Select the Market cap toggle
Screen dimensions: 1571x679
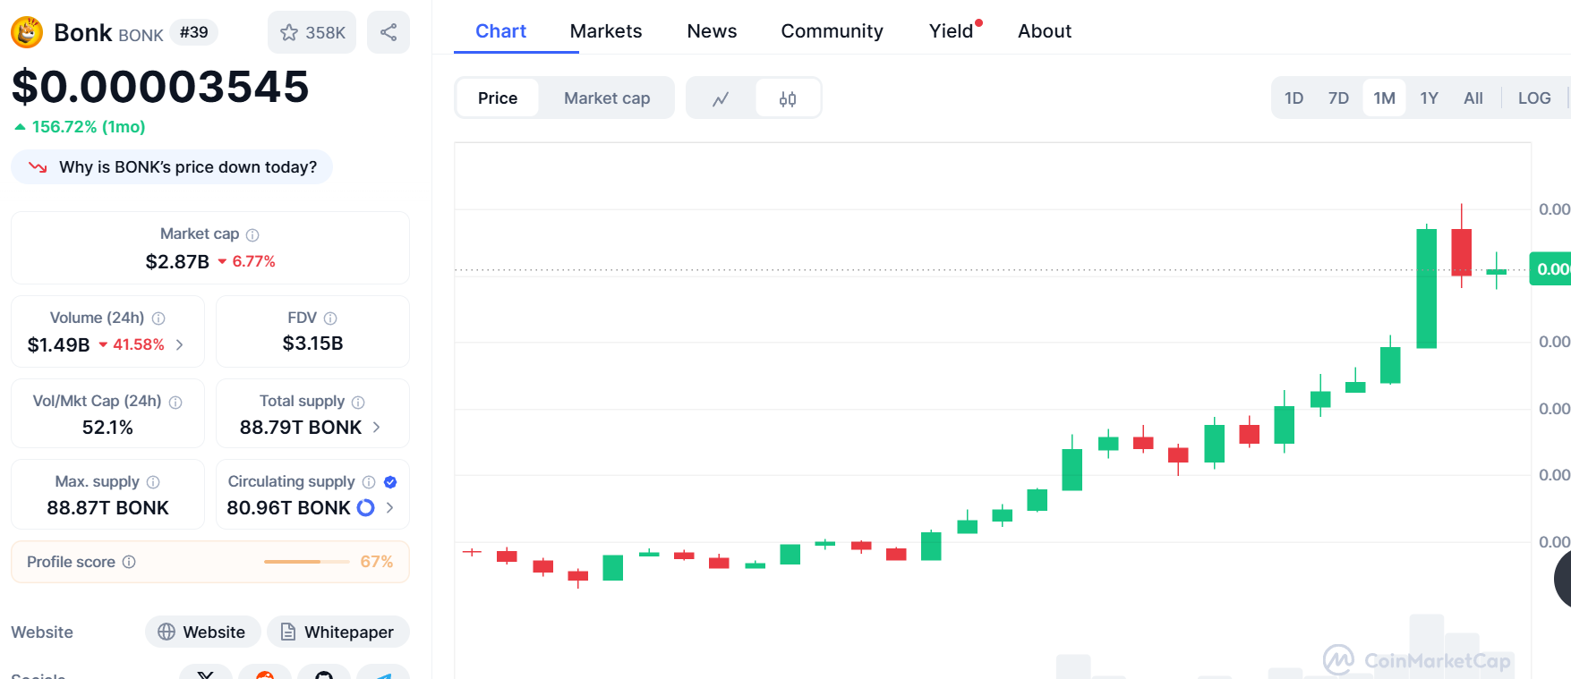(607, 98)
